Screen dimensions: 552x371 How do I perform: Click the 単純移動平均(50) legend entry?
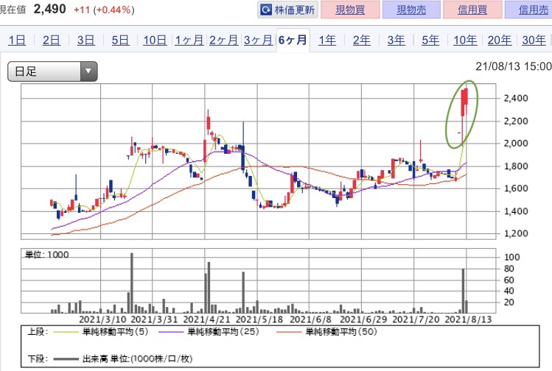(x=341, y=331)
